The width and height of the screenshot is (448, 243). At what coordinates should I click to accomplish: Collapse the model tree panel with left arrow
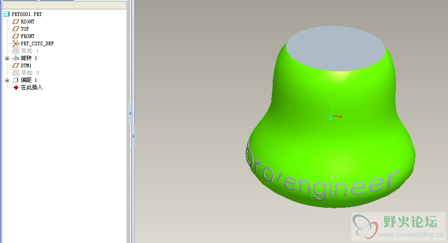[130, 113]
